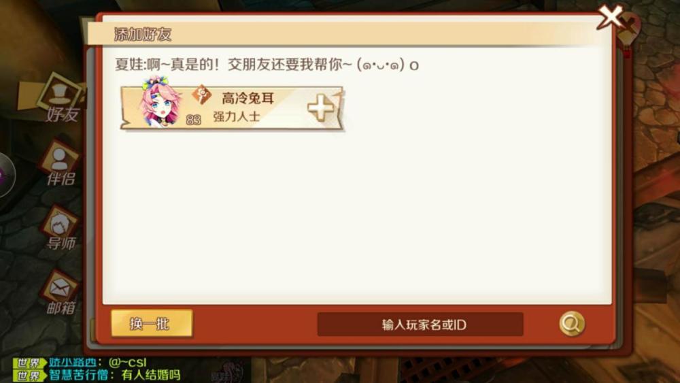Click the @~csl chat message
Image resolution: width=680 pixels, height=383 pixels.
click(128, 362)
